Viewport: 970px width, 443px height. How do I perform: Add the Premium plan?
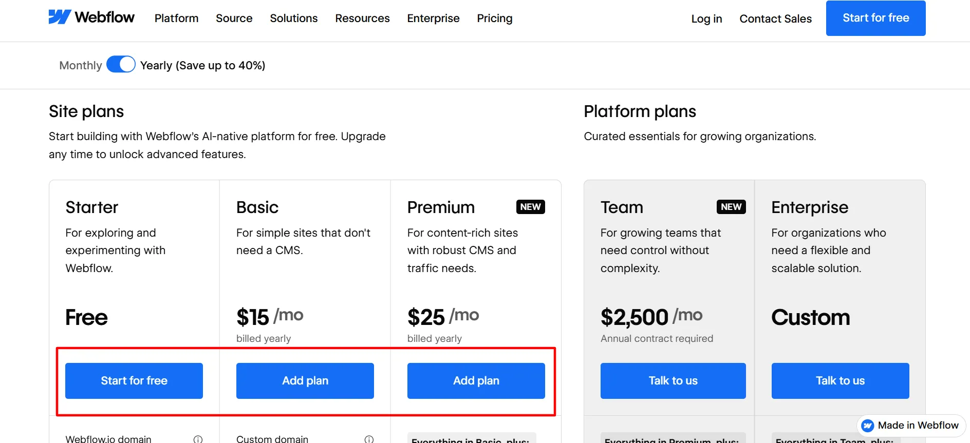pos(476,381)
